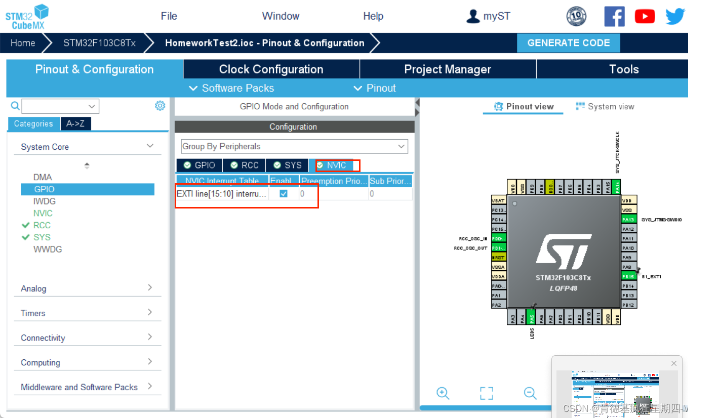The image size is (719, 418).
Task: Open the Pinout dropdown menu
Action: pos(375,88)
